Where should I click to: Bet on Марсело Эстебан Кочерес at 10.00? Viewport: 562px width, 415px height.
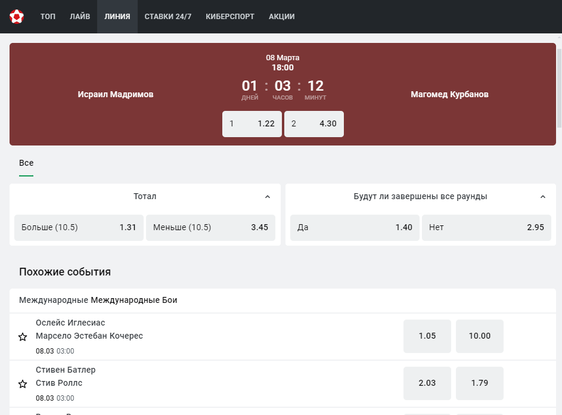(480, 336)
